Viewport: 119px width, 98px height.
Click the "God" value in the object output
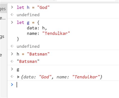pyautogui.click(x=45, y=77)
